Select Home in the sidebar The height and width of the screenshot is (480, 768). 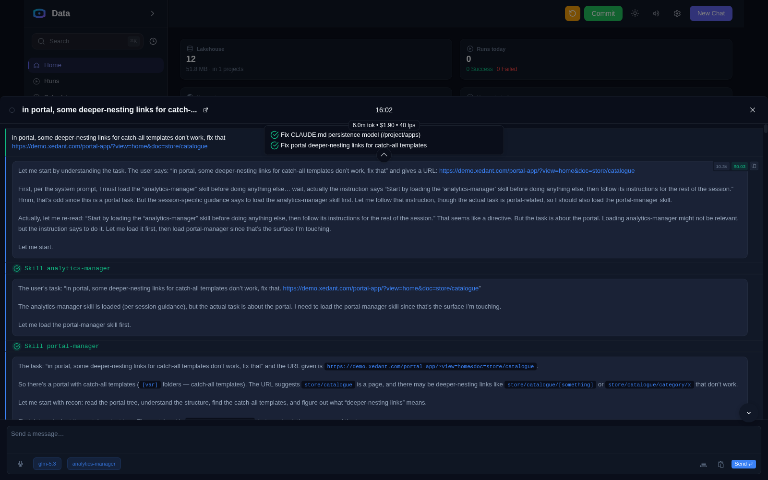click(96, 65)
